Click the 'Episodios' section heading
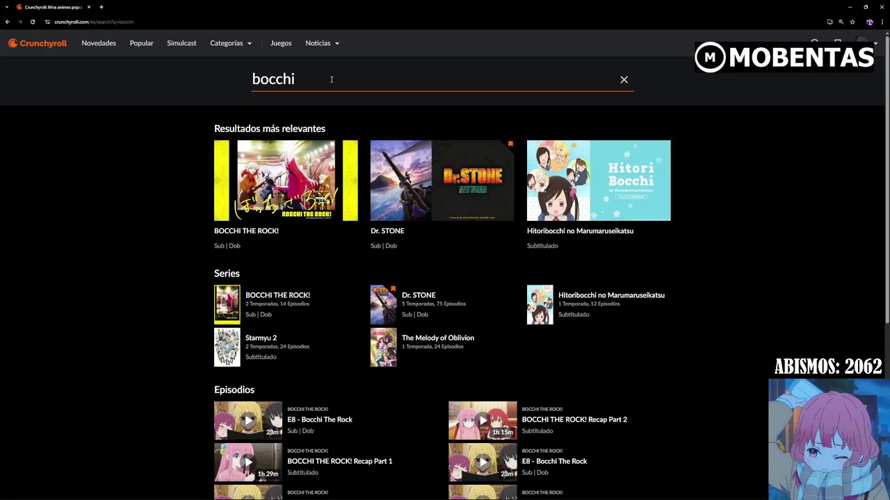This screenshot has height=500, width=890. [x=234, y=390]
